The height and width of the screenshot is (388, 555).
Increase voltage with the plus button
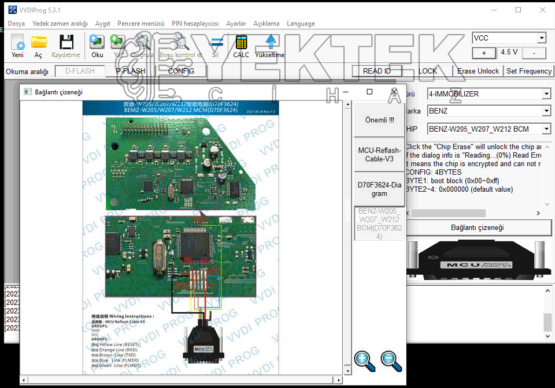(x=484, y=53)
